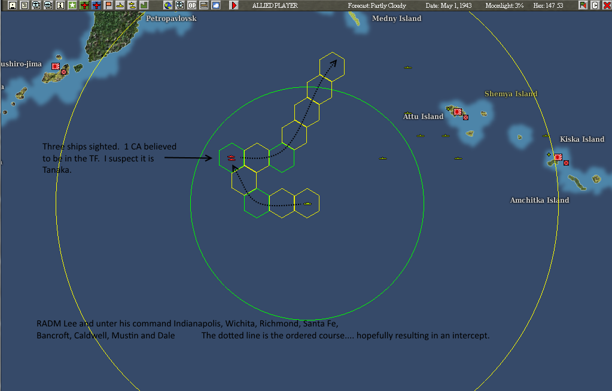Screen dimensions: 612x391
Task: Click the green and red flag icon at top right
Action: tap(583, 5)
